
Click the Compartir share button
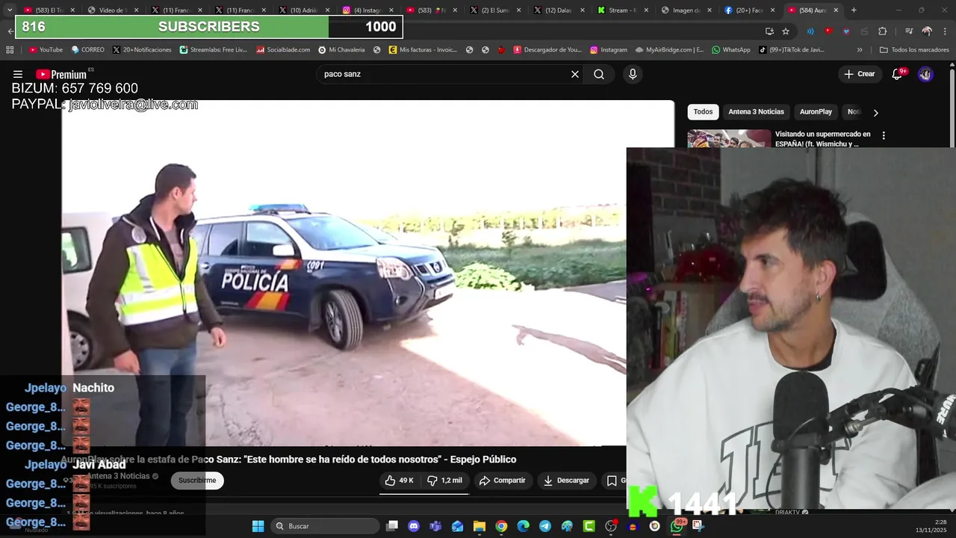(502, 480)
